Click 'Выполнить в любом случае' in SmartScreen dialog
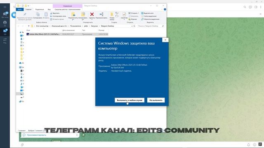Image resolution: width=264 pixels, height=148 pixels. click(x=130, y=100)
